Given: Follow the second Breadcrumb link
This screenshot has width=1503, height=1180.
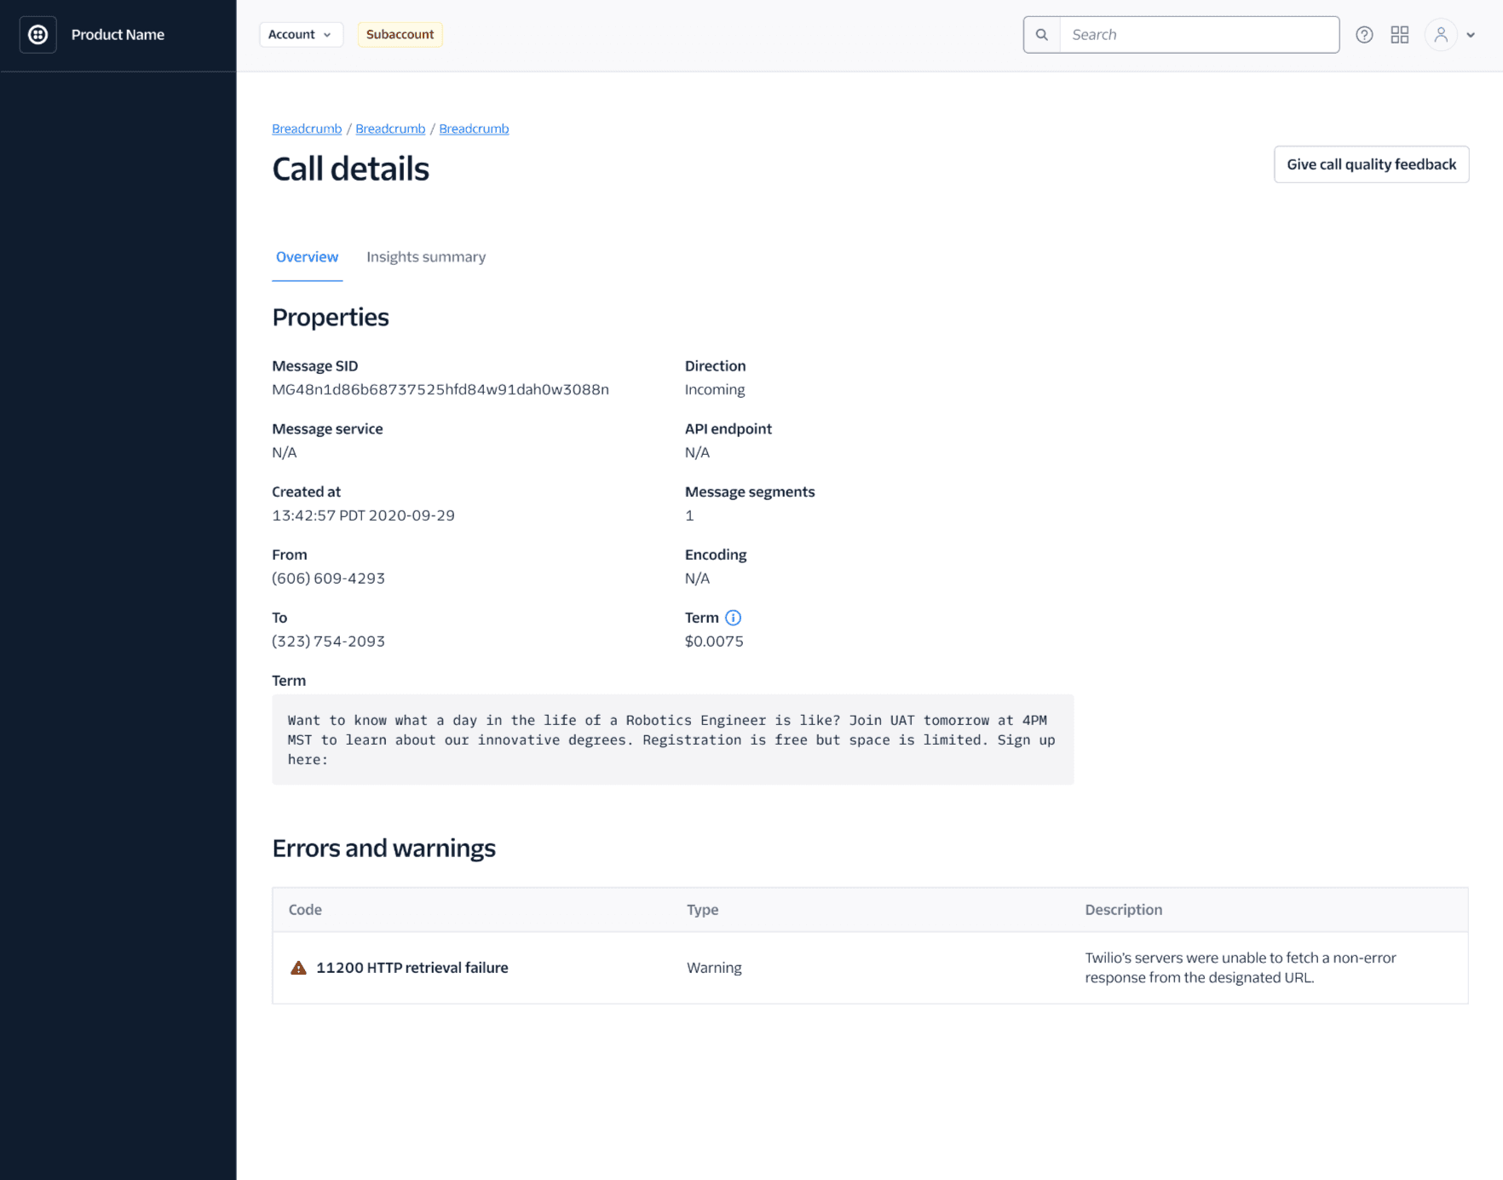Looking at the screenshot, I should (x=390, y=128).
